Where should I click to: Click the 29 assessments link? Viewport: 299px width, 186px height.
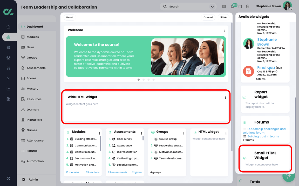(x=118, y=172)
